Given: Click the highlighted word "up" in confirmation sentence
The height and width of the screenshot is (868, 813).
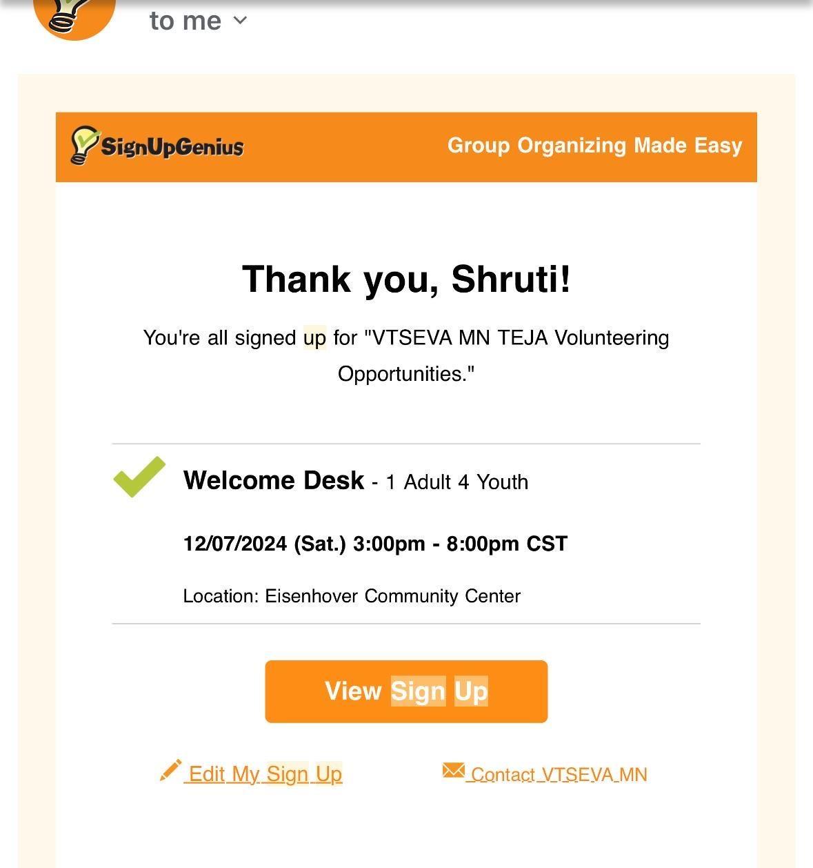Looking at the screenshot, I should [314, 338].
